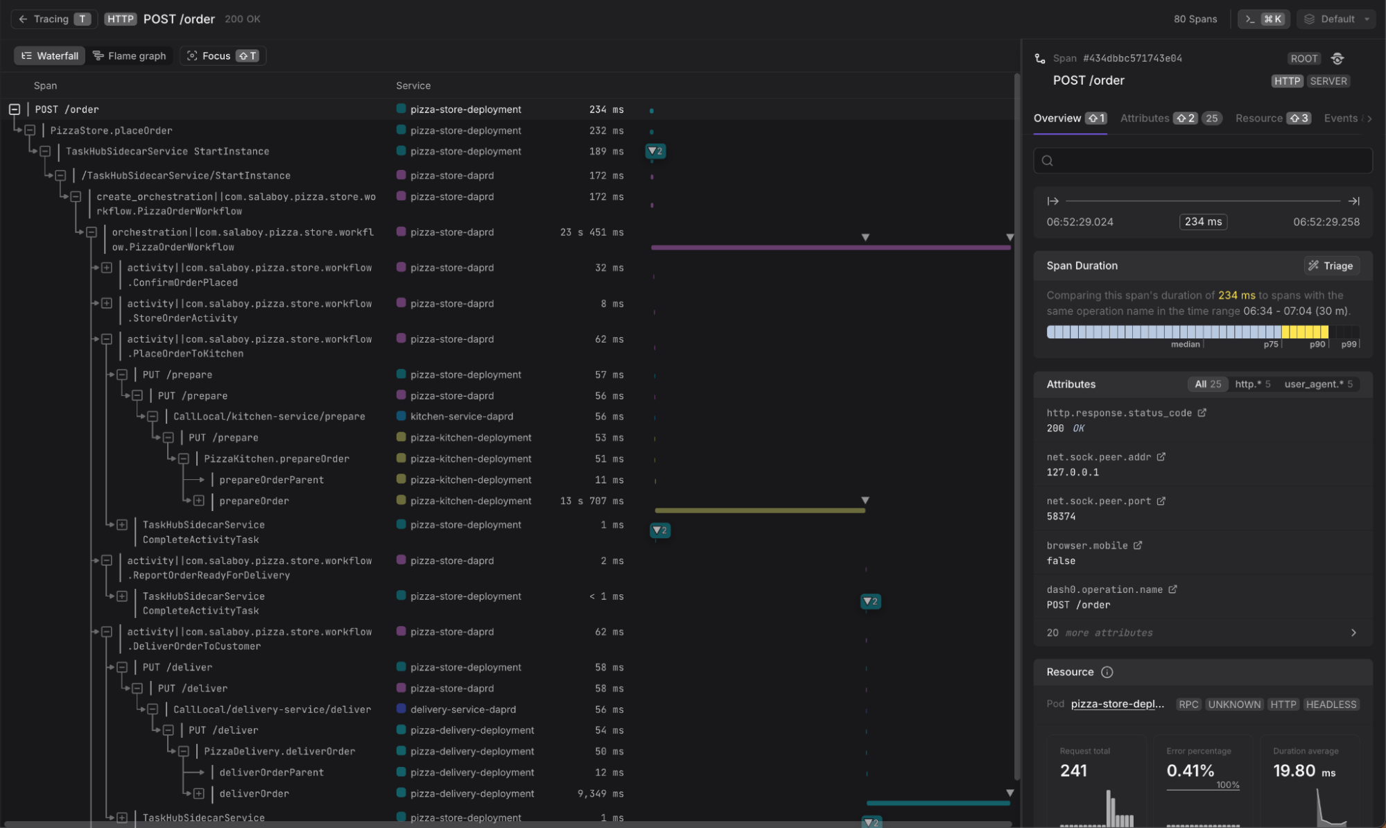Expand the ConfirmOrderPlaced activity span

pyautogui.click(x=107, y=268)
